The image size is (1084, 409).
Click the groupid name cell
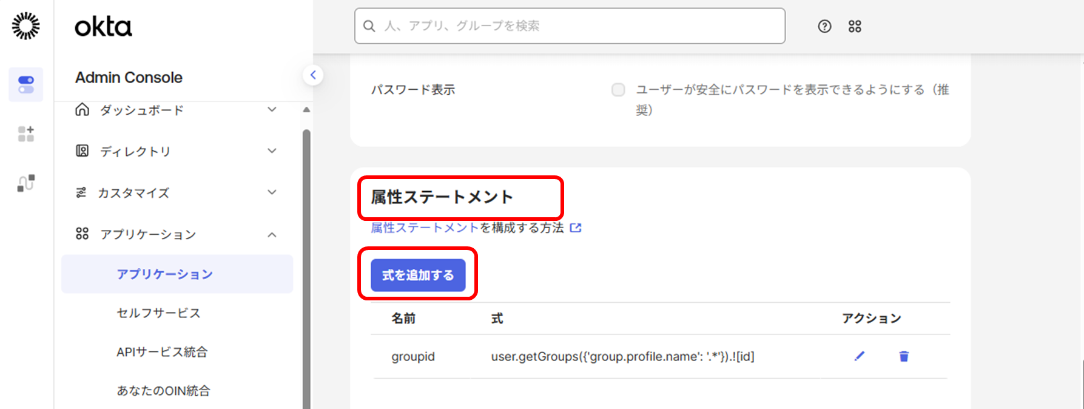pyautogui.click(x=413, y=357)
